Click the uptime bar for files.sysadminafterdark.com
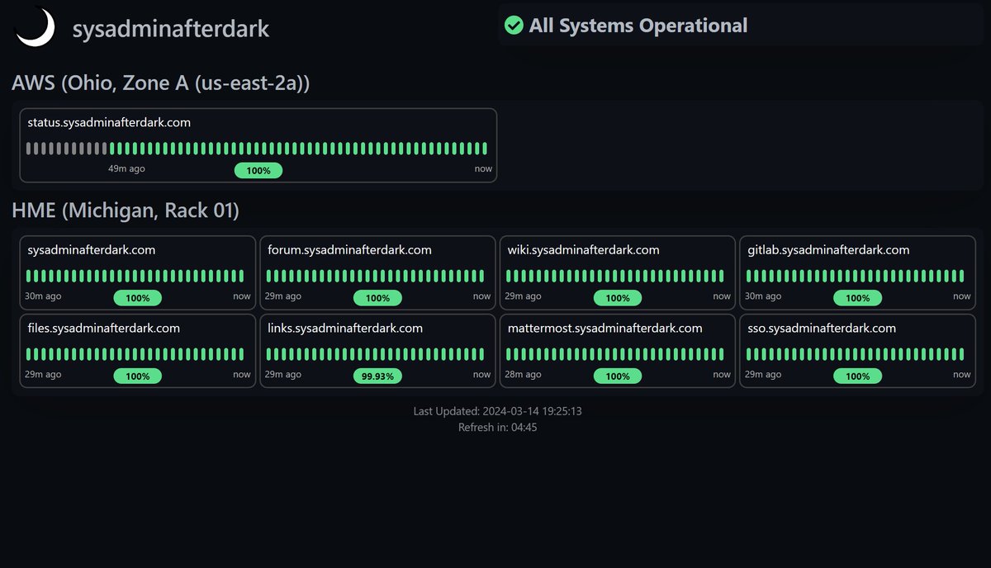This screenshot has height=568, width=991. coord(135,354)
